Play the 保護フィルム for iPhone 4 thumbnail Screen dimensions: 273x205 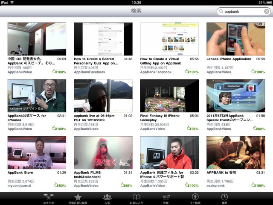pos(169,152)
